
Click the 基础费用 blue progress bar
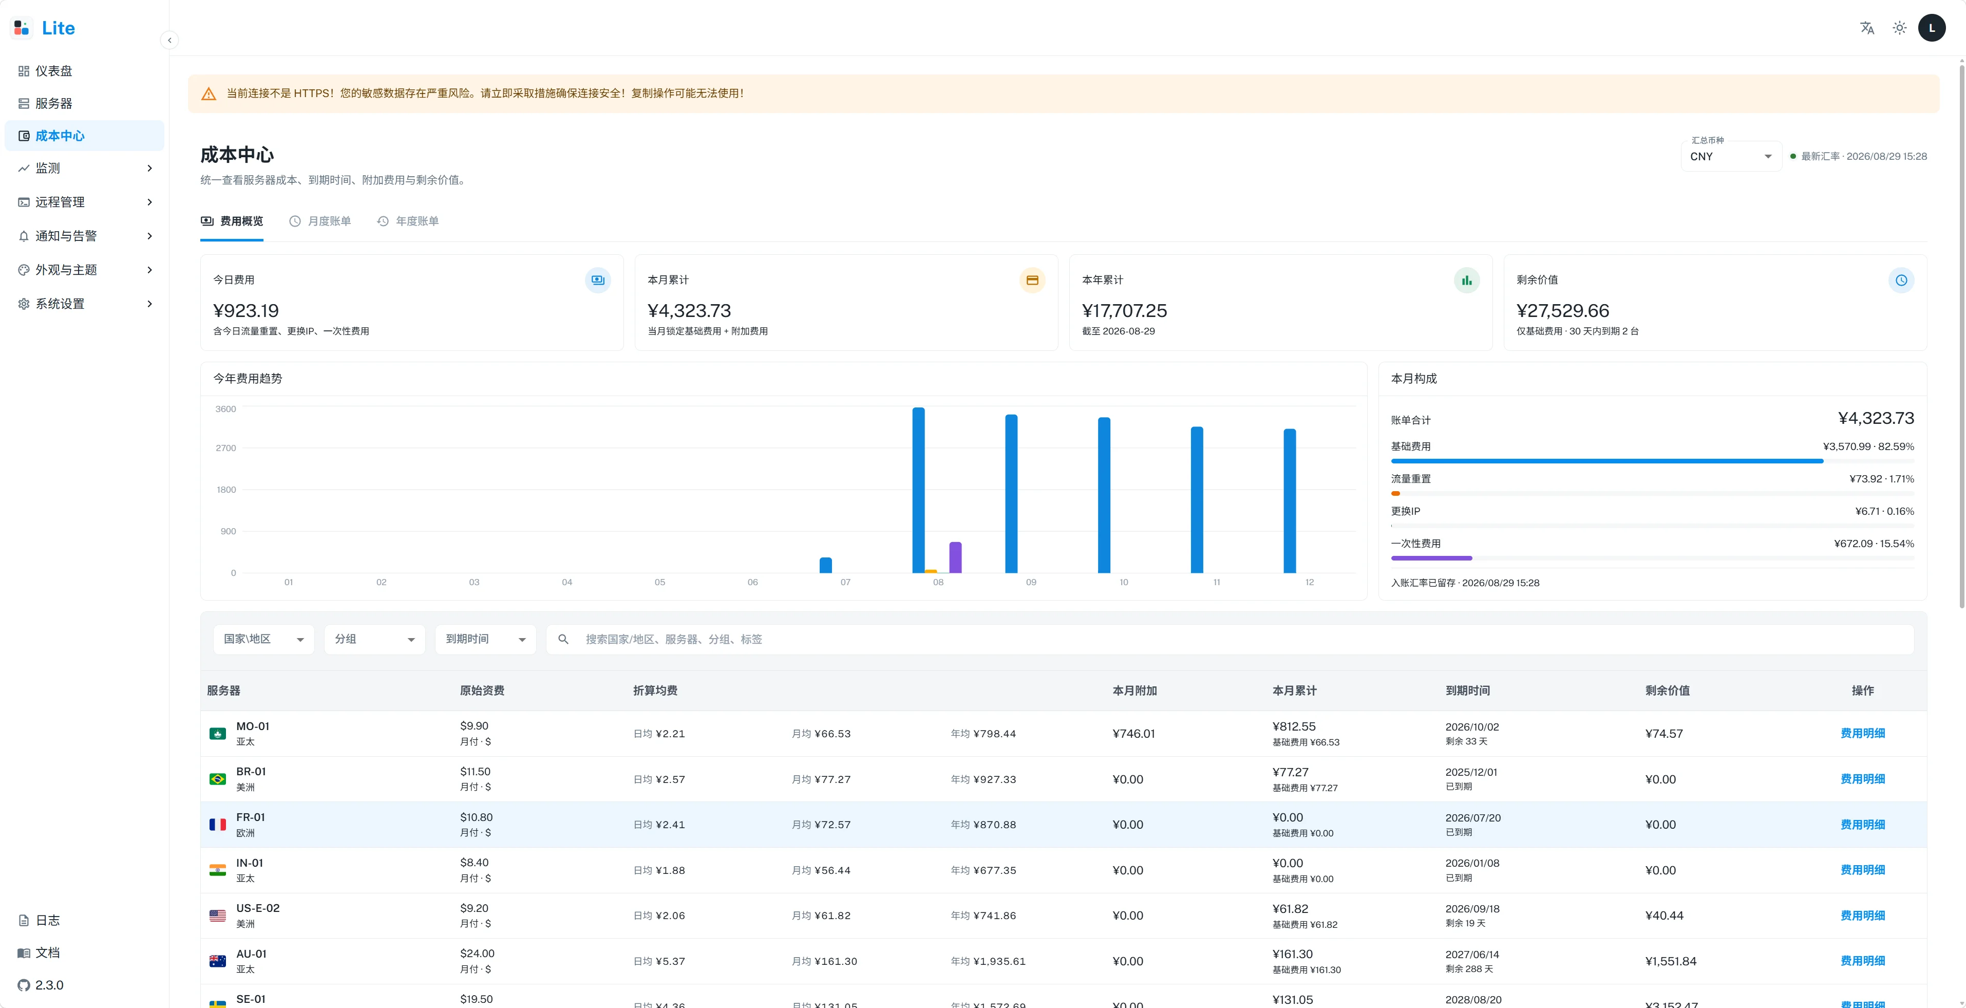pos(1606,461)
